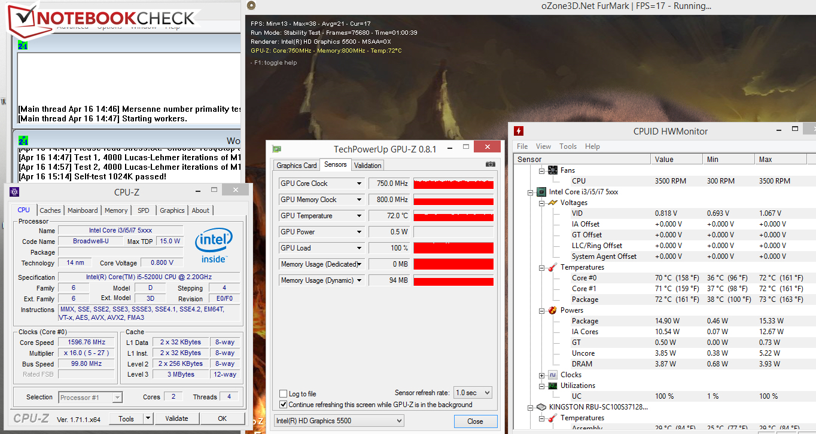Click the flame icon beside Powers

(x=553, y=310)
